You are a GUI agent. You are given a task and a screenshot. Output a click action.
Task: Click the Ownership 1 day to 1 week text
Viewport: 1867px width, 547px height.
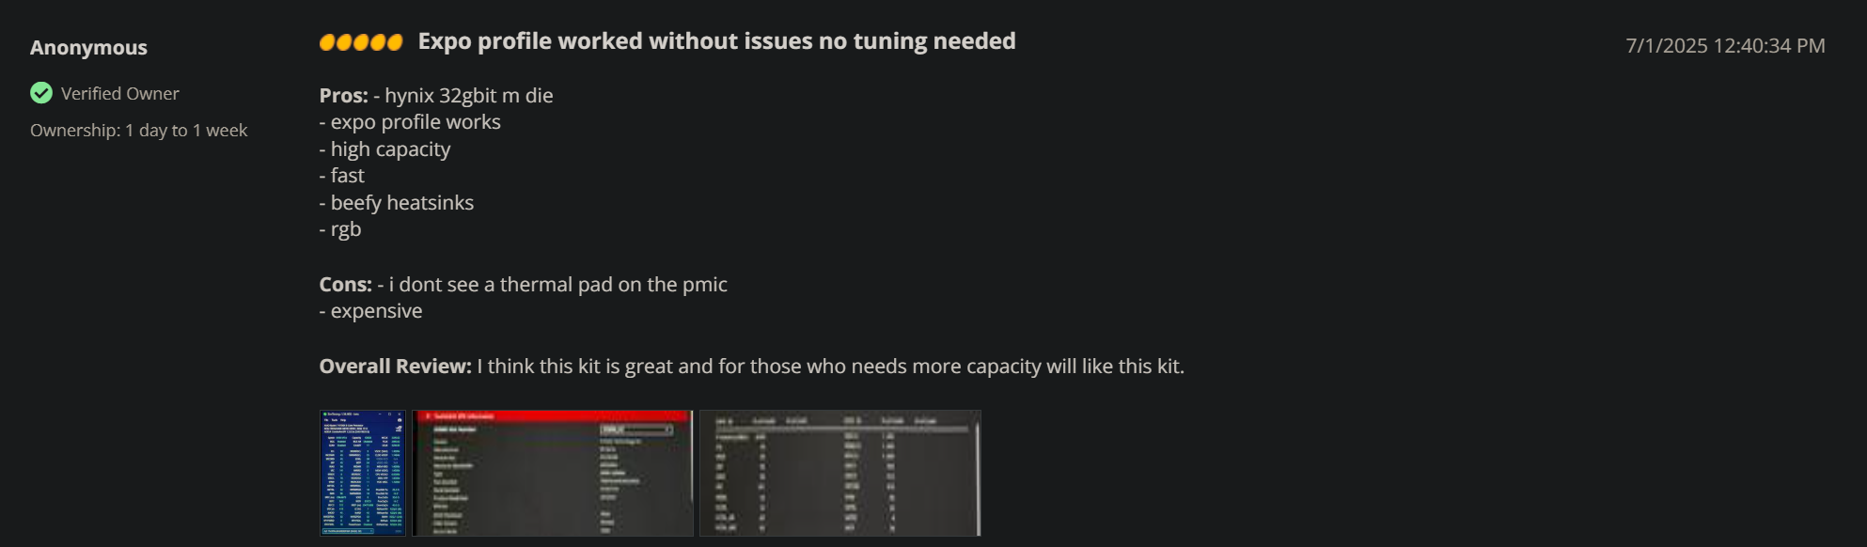139,131
